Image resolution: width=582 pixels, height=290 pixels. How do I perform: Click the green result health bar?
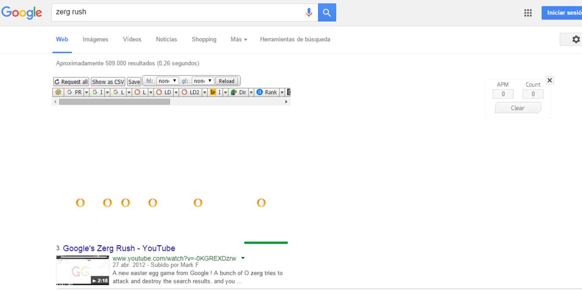266,243
